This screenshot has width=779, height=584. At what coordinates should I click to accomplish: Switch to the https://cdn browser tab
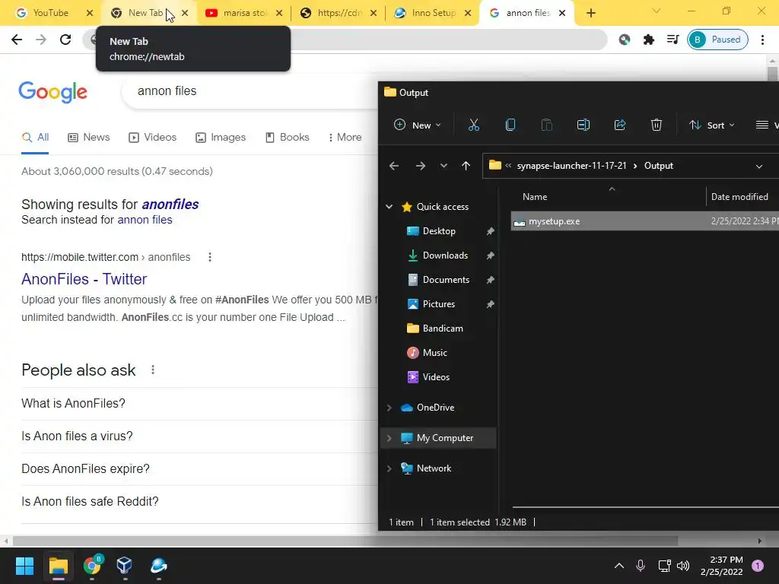[x=340, y=13]
